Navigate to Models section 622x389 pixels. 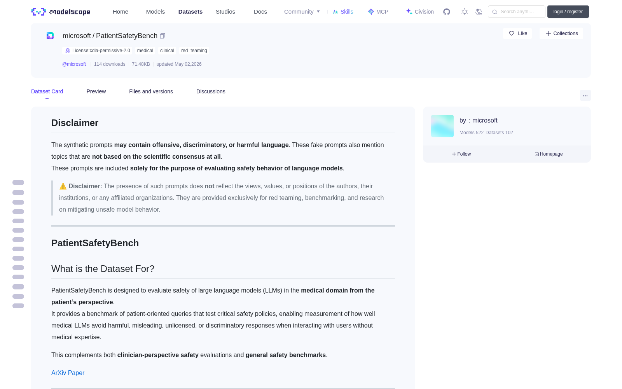tap(155, 12)
